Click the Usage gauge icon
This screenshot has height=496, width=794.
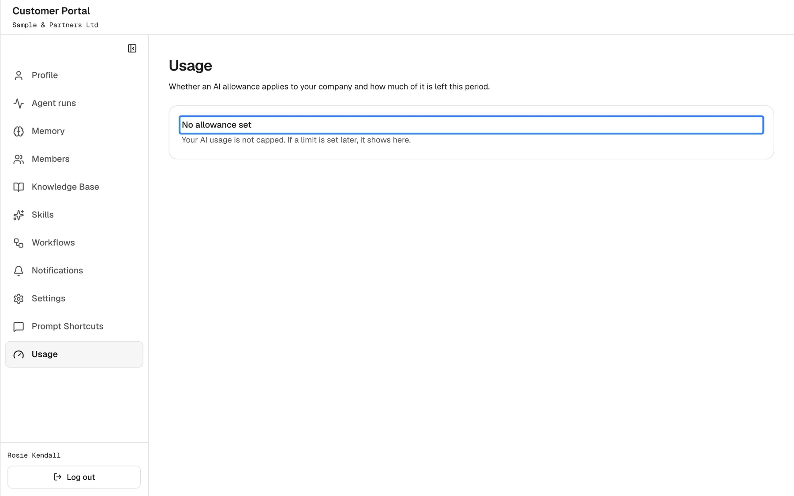19,354
